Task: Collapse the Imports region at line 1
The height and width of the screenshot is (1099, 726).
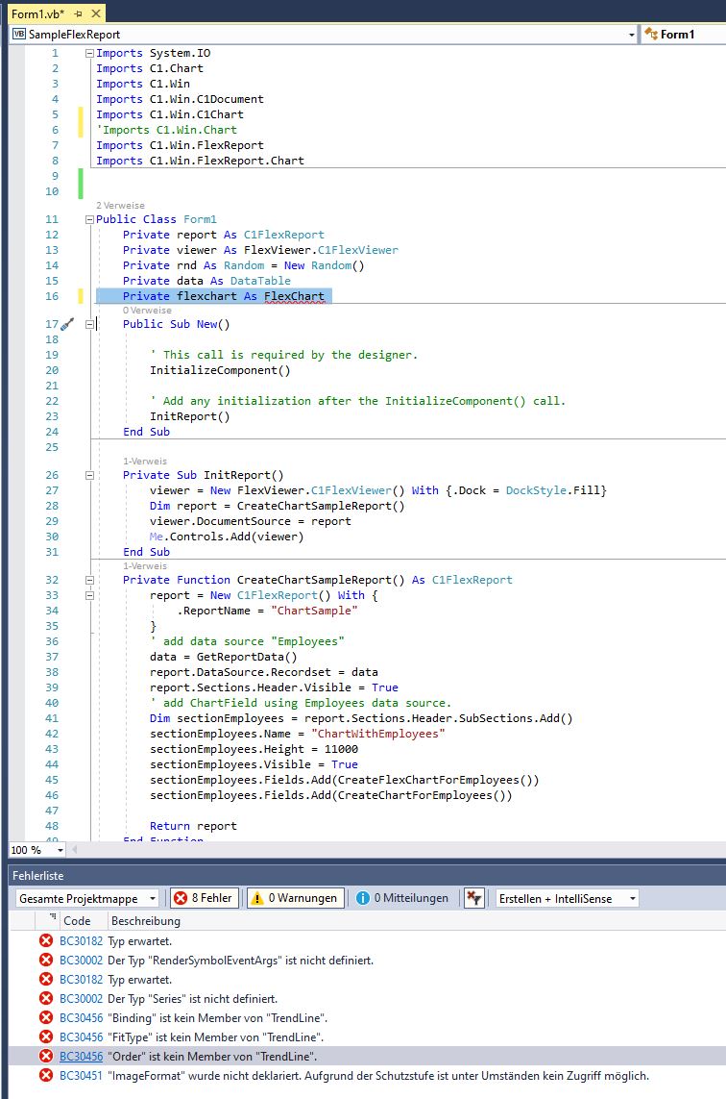Action: pyautogui.click(x=89, y=53)
